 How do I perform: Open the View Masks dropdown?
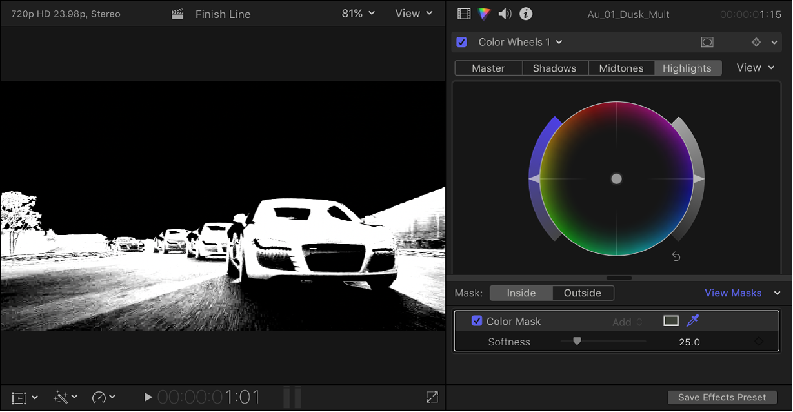733,293
